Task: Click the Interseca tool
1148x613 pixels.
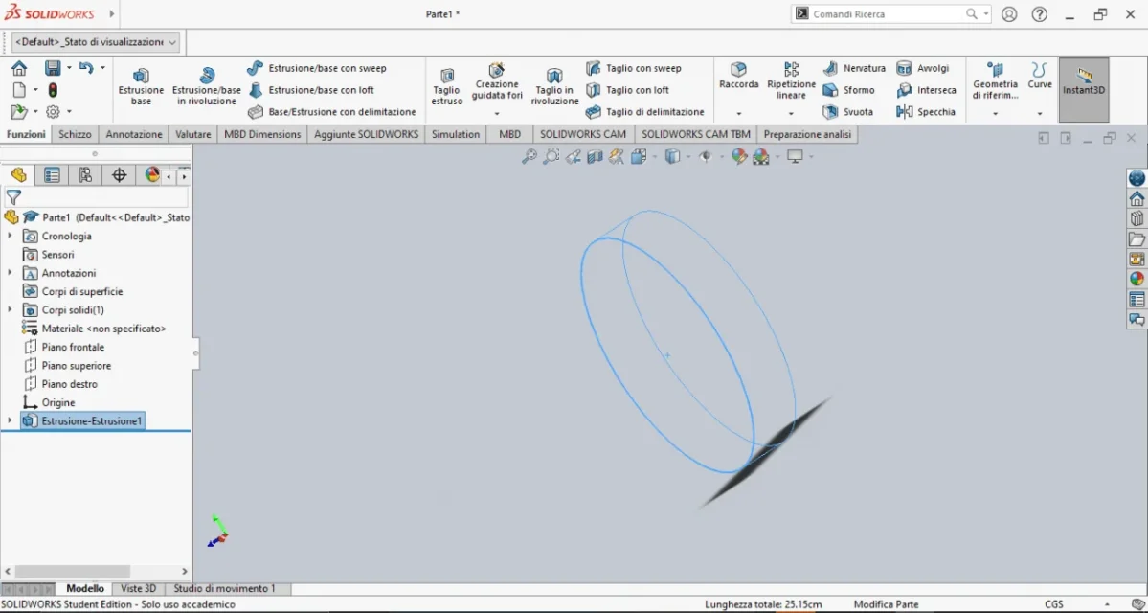Action: pyautogui.click(x=926, y=90)
